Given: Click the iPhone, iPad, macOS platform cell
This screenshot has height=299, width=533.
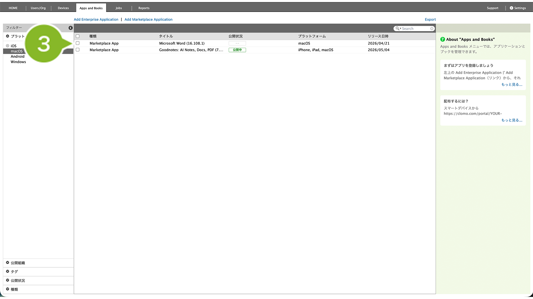Looking at the screenshot, I should [x=316, y=50].
